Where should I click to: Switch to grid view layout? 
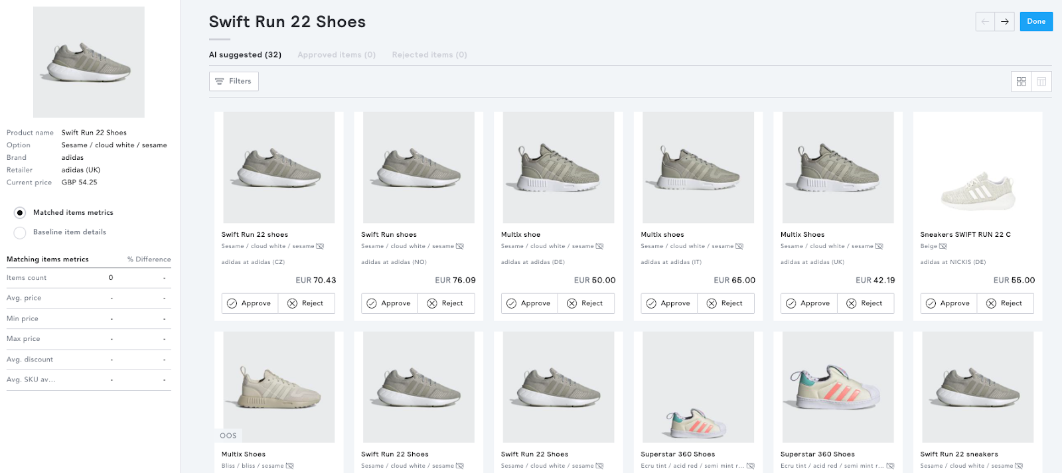tap(1021, 82)
